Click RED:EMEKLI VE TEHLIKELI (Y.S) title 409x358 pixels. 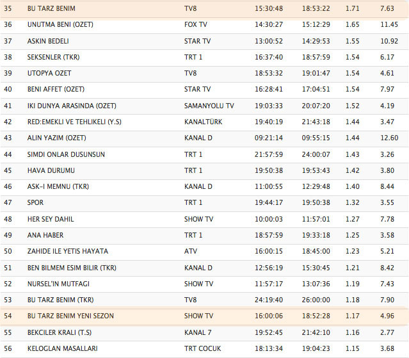[74, 122]
